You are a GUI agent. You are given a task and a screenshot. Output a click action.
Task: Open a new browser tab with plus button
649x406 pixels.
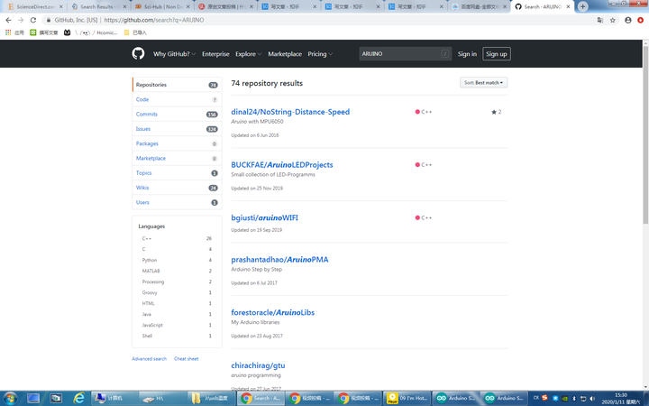(583, 6)
